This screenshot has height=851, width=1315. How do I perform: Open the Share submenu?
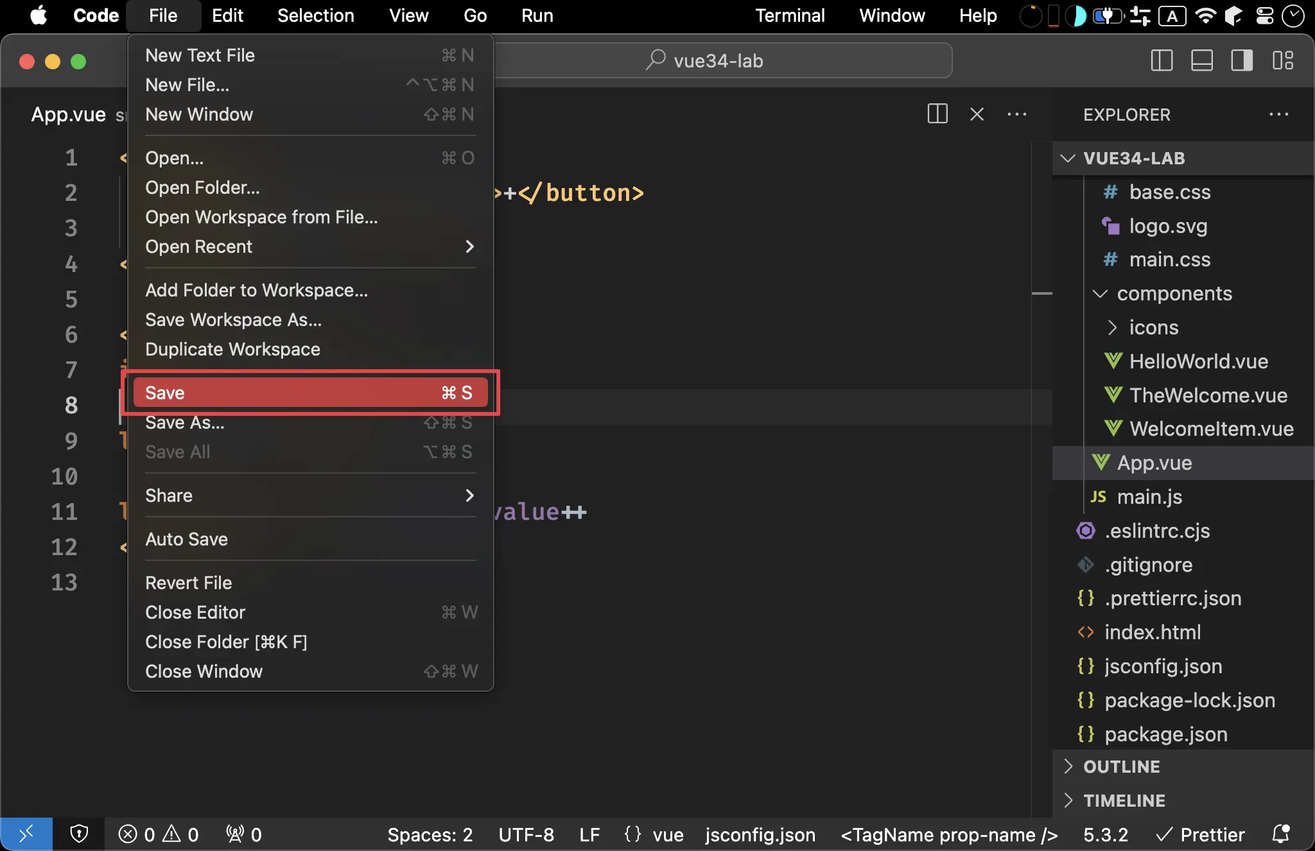pyautogui.click(x=310, y=495)
